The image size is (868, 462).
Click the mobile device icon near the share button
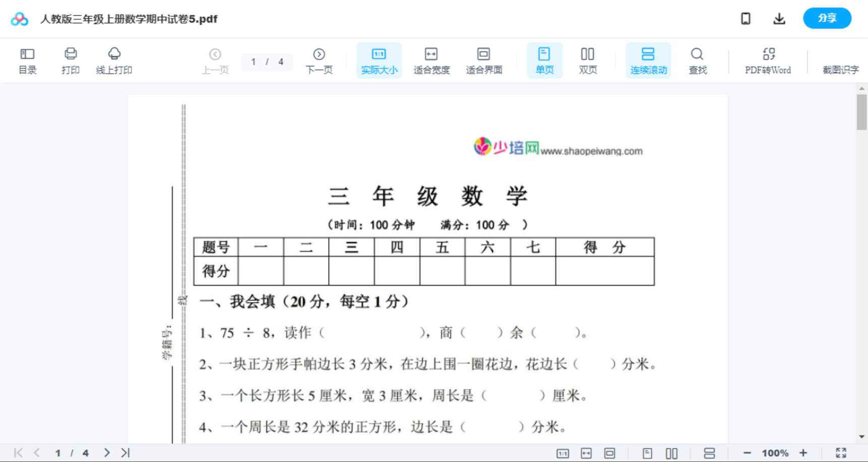click(745, 18)
